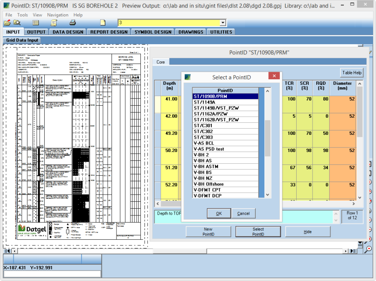Click the printer icon in toolbar
Screen dimensions: 376x281
[72, 23]
